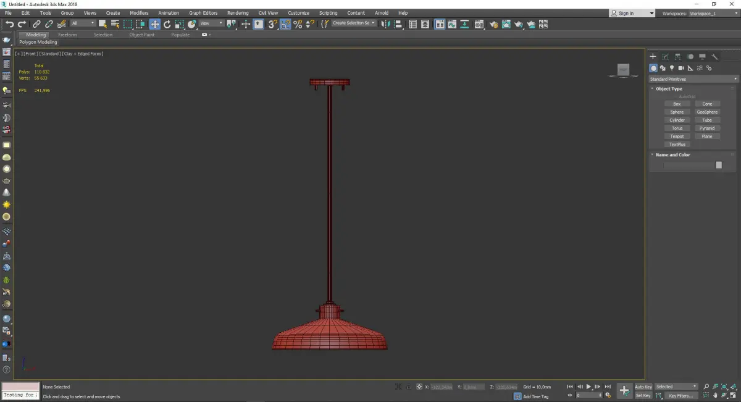The height and width of the screenshot is (402, 741).
Task: Click the Teapot primitive button
Action: pos(677,136)
